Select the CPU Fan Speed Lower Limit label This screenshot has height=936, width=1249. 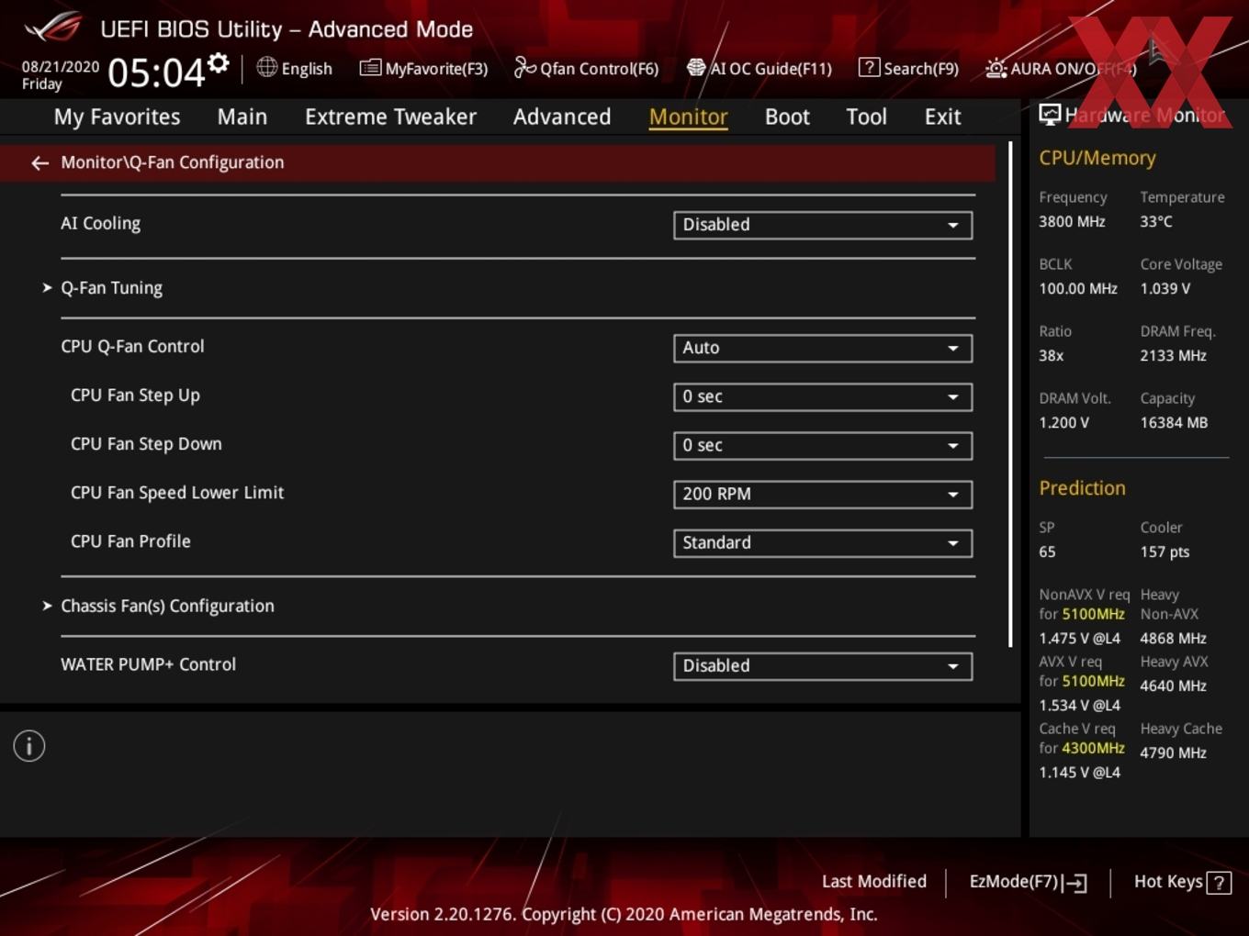click(177, 493)
